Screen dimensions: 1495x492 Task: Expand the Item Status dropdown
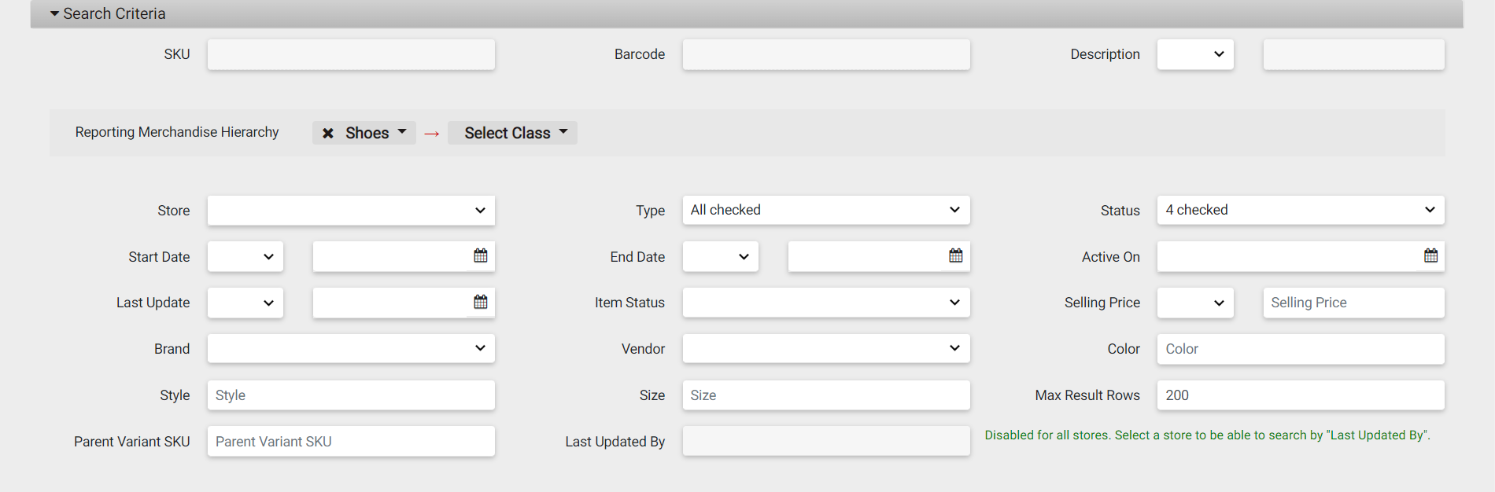tap(825, 303)
